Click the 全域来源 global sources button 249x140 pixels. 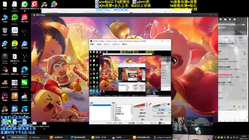coord(143,116)
